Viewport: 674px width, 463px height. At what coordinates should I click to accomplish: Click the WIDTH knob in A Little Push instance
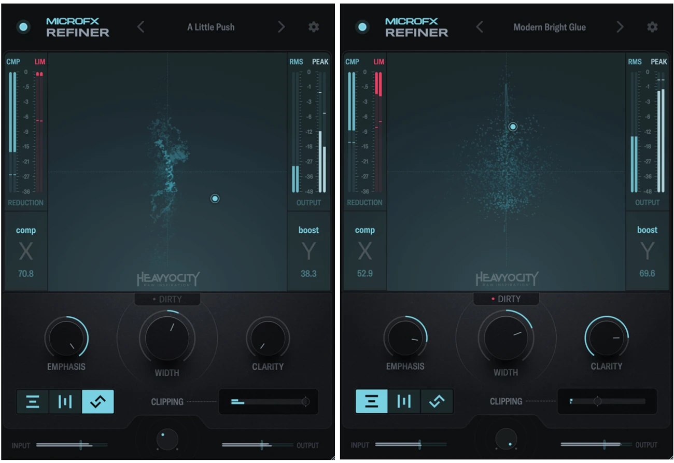(x=167, y=338)
